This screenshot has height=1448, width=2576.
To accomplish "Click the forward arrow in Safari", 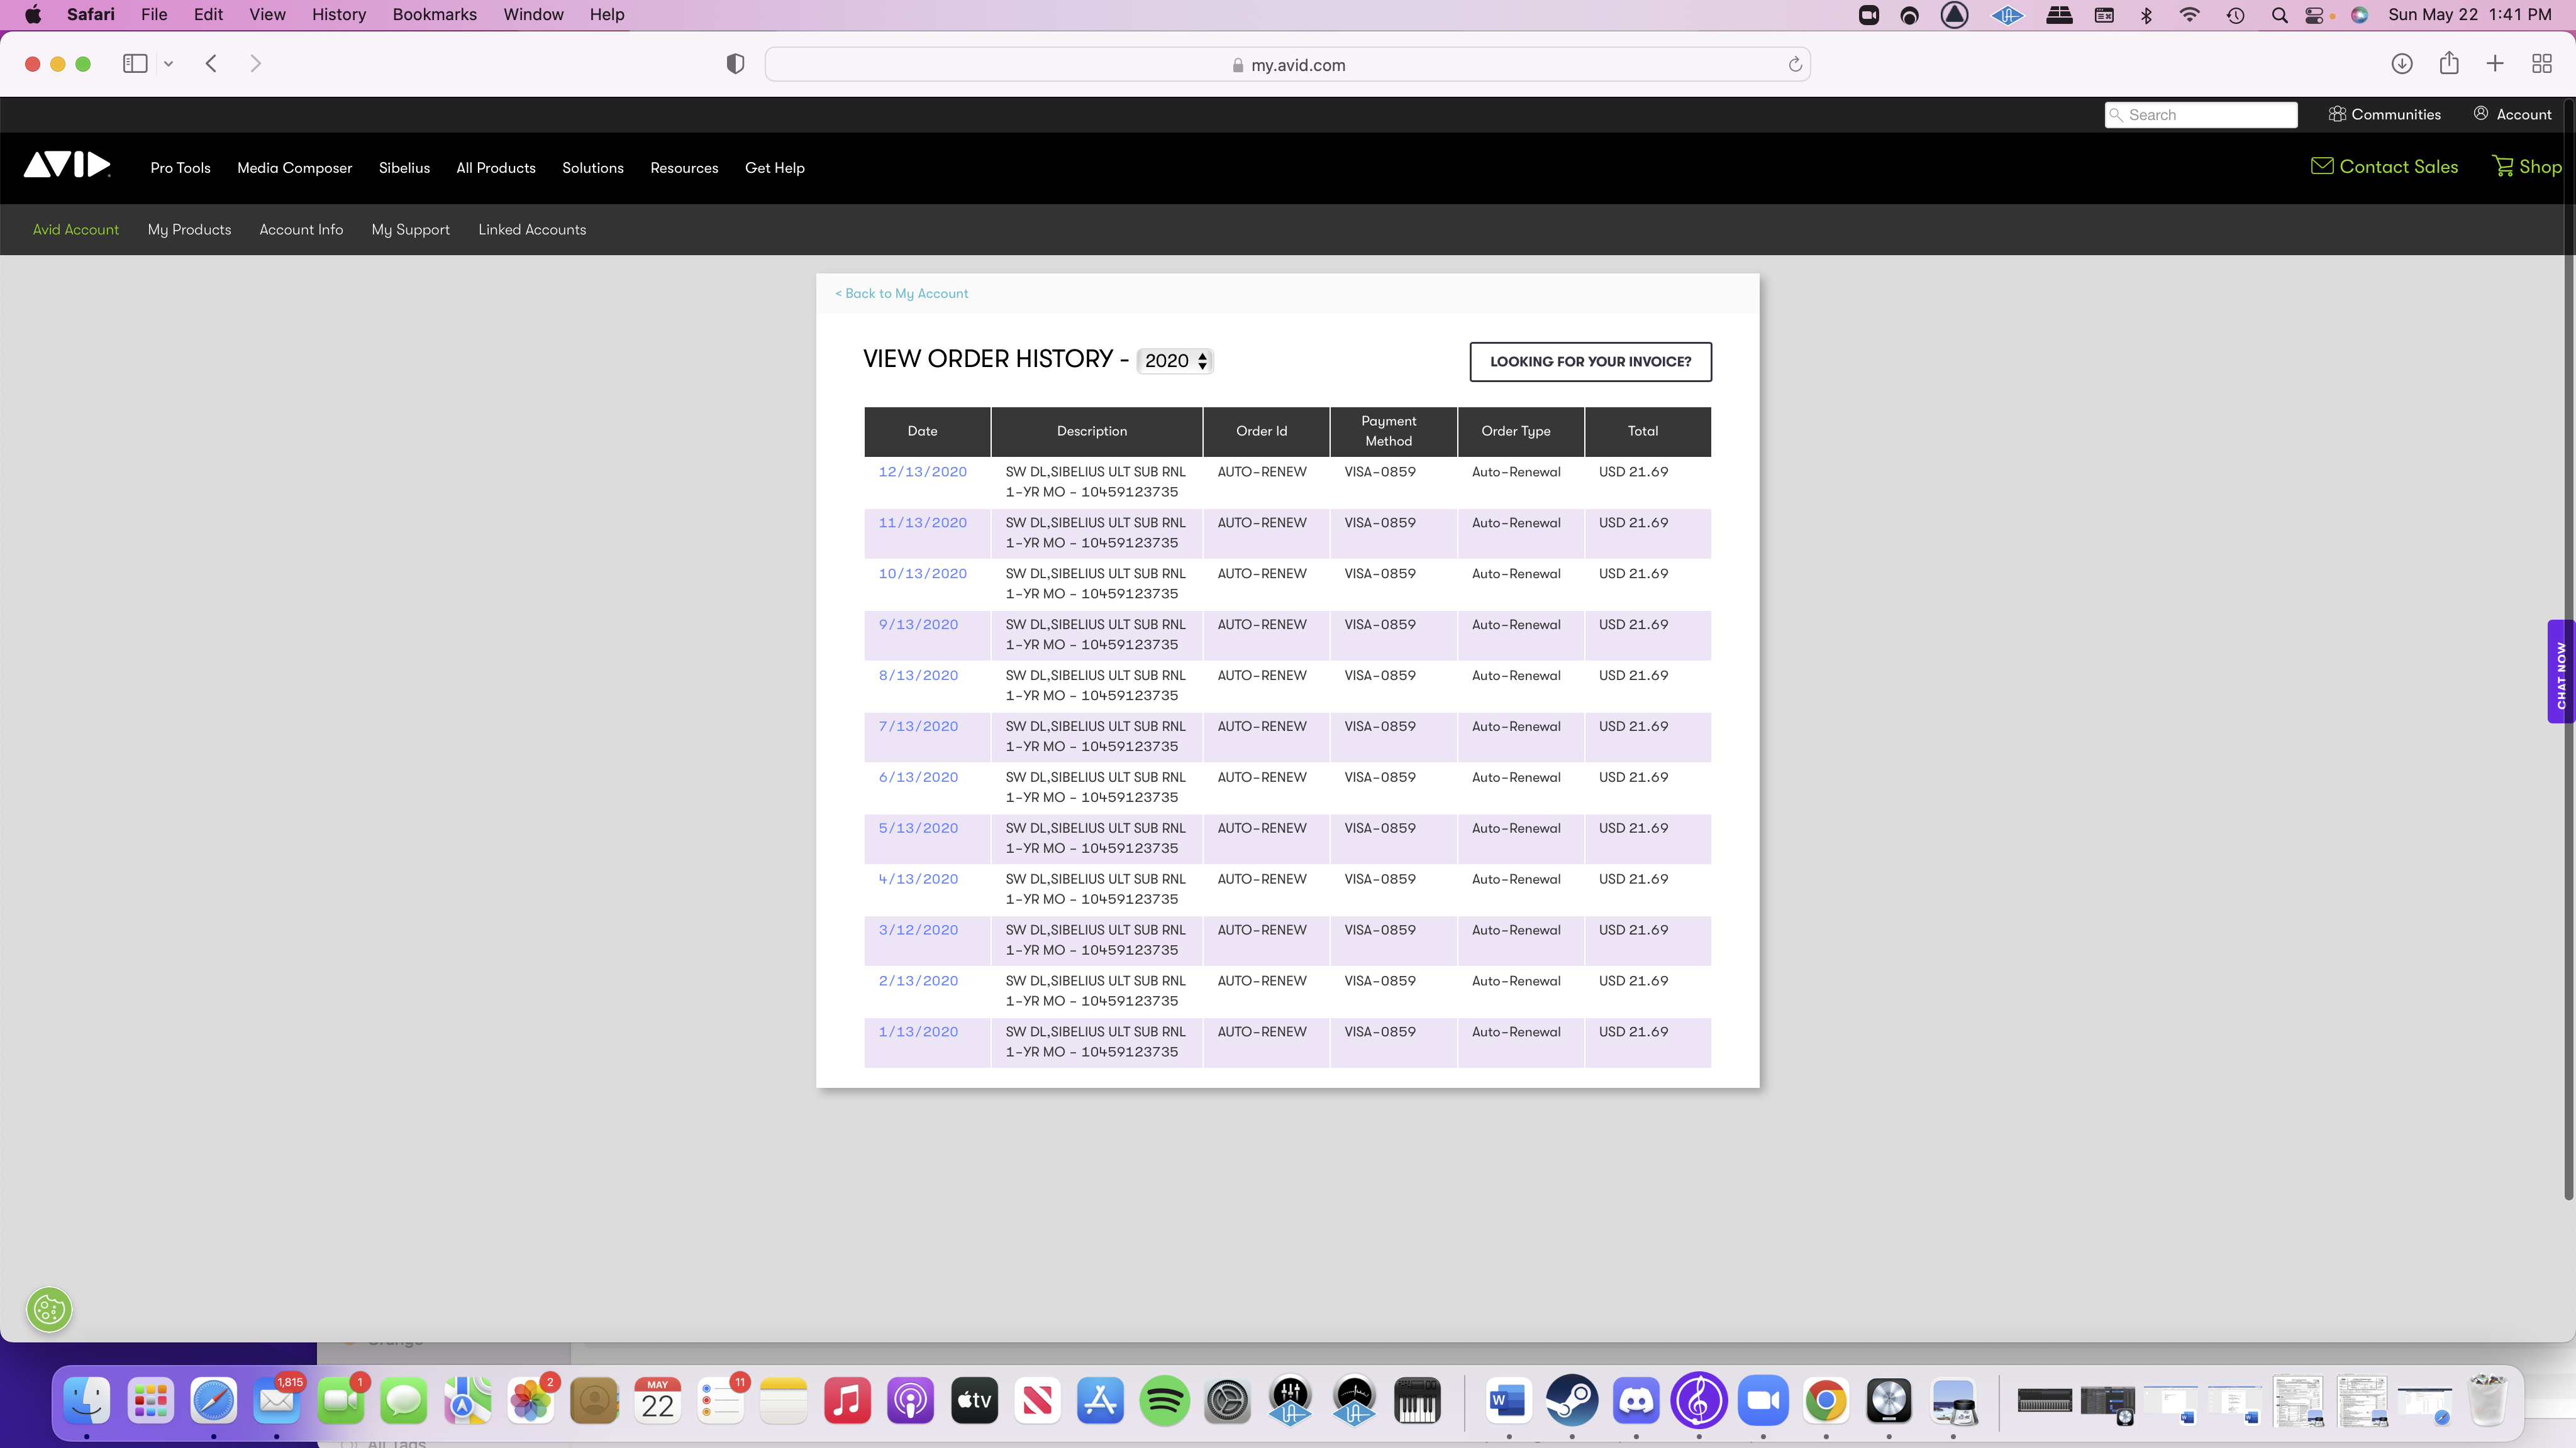I will [x=256, y=64].
